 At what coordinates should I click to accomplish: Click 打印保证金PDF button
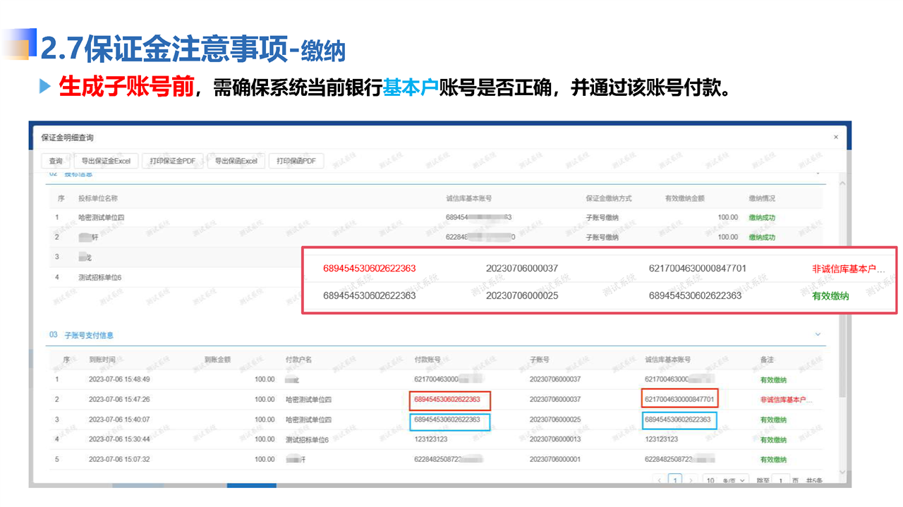tap(172, 161)
